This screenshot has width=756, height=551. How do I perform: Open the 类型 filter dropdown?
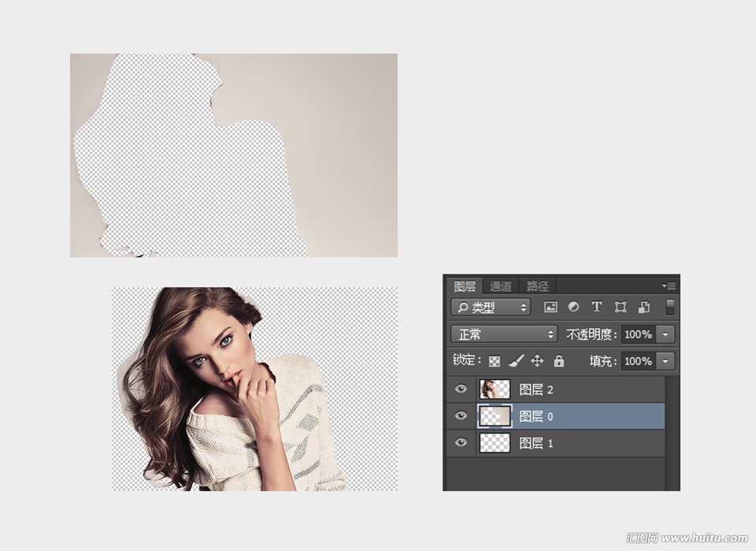coord(491,307)
